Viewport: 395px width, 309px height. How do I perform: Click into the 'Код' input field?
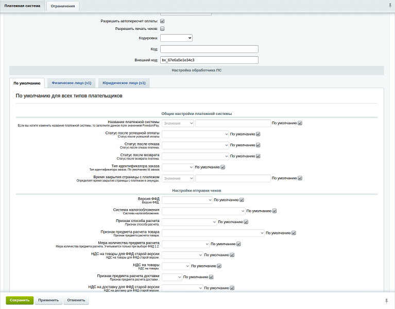coord(209,49)
